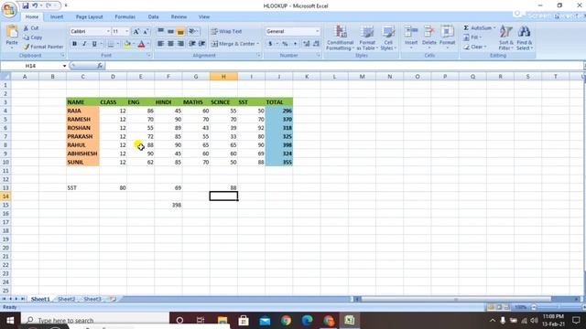Screen dimensions: 586x329
Task: Toggle bottom vertical alignment
Action: [180, 32]
